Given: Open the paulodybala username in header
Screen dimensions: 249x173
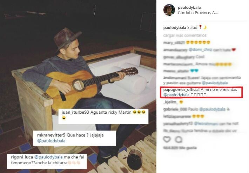Looking at the screenshot, I should [x=189, y=7].
